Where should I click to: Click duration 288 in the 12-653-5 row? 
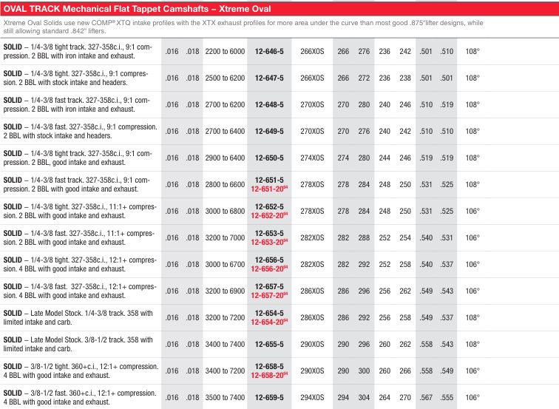(x=364, y=237)
